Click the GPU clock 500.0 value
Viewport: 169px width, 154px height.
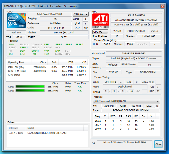point(107,44)
